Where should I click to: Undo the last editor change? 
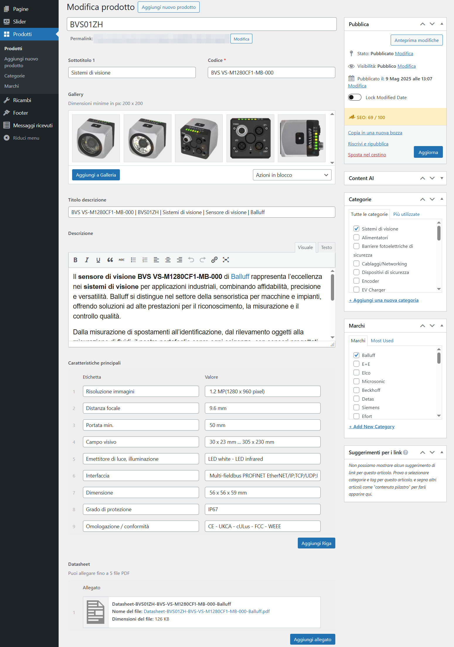[191, 260]
